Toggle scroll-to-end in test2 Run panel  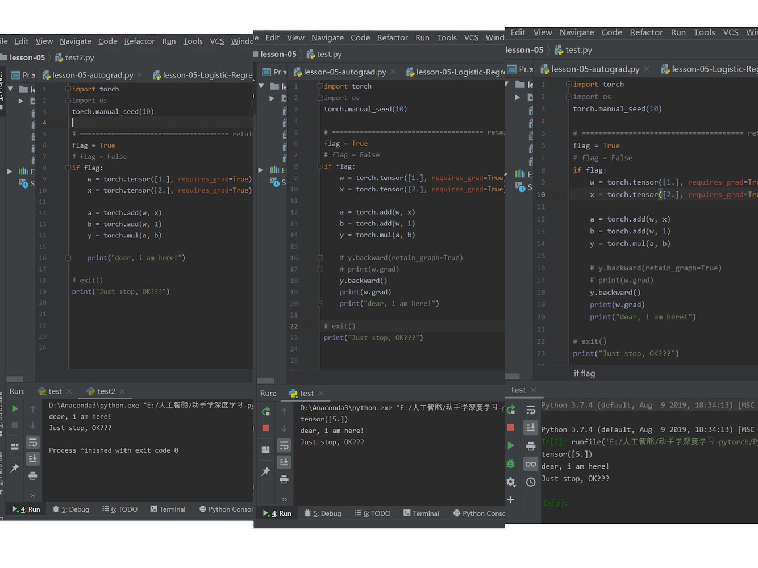click(33, 458)
